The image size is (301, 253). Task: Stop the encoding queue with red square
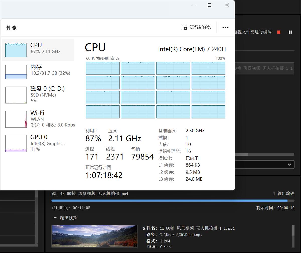(278, 32)
